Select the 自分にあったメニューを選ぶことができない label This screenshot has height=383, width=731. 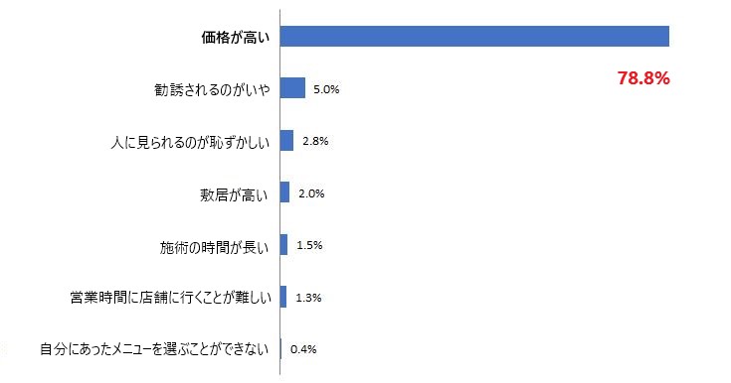(x=154, y=348)
